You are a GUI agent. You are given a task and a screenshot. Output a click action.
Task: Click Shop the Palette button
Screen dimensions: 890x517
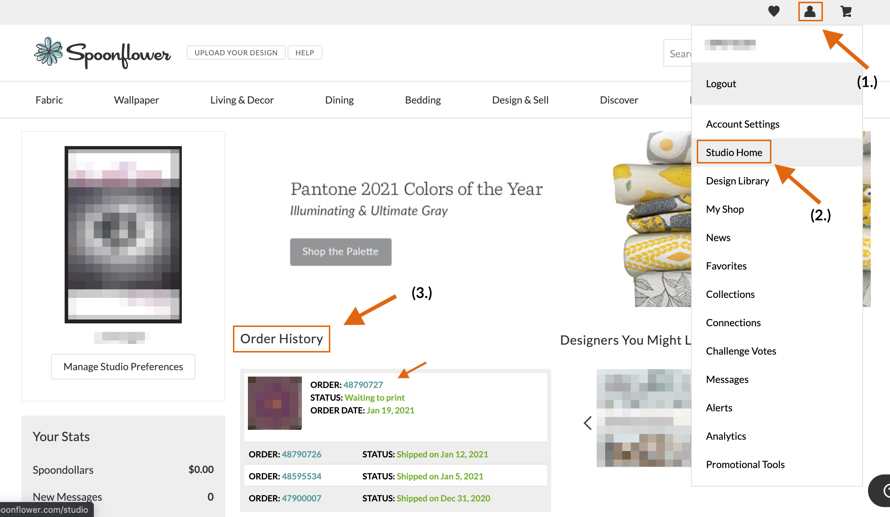point(340,252)
